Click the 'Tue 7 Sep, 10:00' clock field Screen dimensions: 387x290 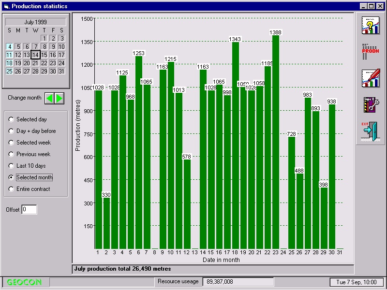[x=357, y=282]
